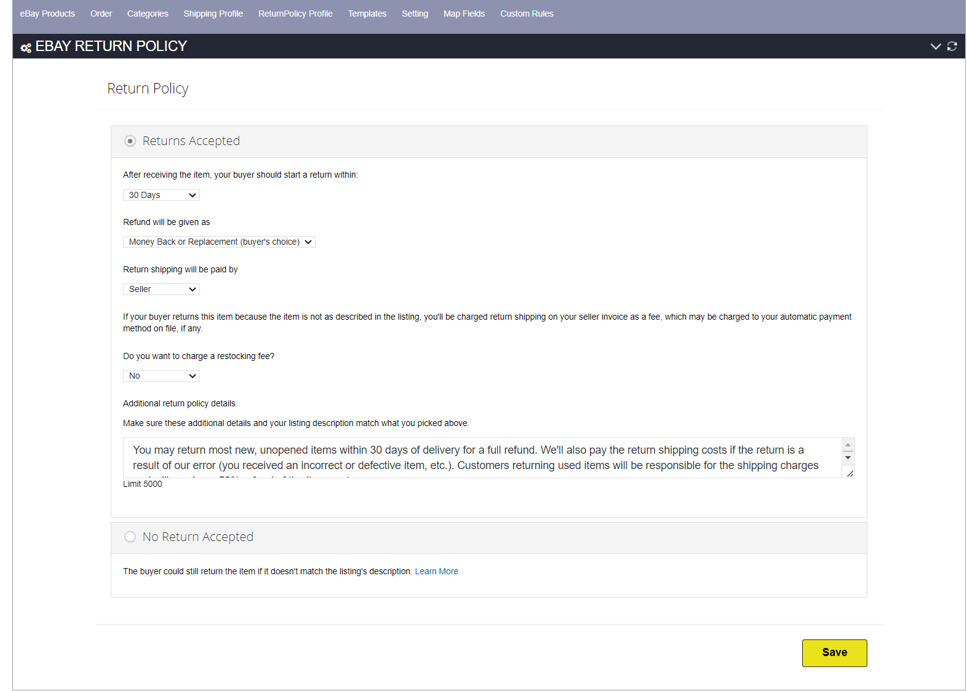967x691 pixels.
Task: Open the Order menu
Action: 101,14
